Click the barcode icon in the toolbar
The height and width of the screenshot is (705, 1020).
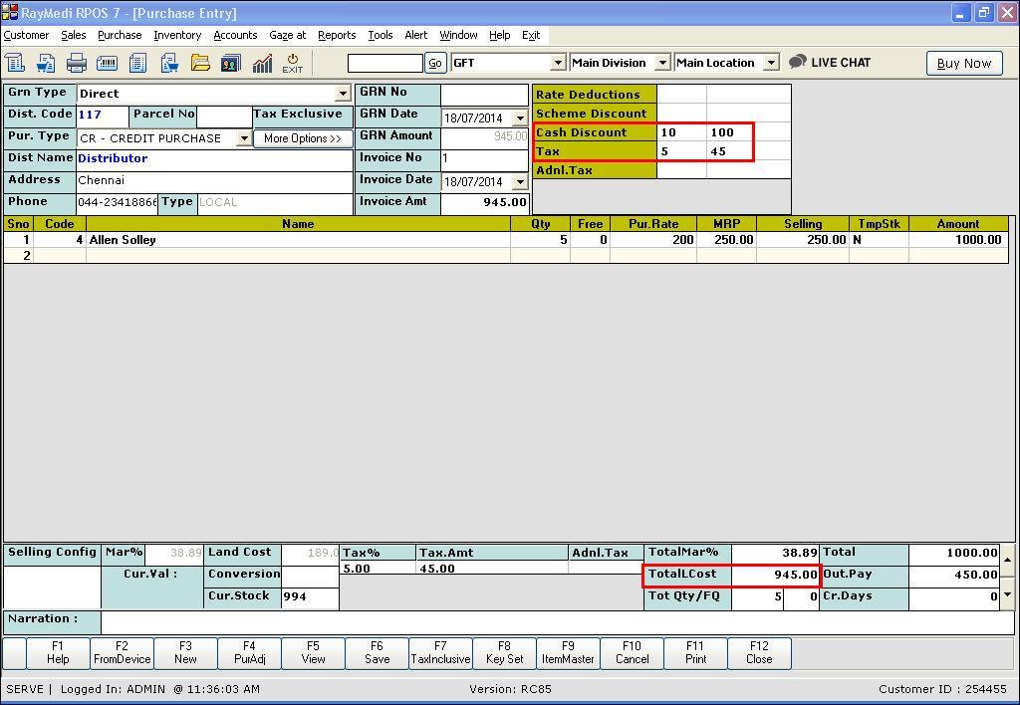pos(108,63)
